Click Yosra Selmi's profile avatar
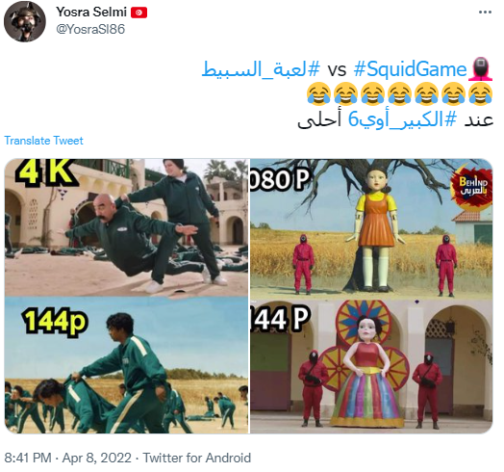The width and height of the screenshot is (504, 472). [25, 21]
